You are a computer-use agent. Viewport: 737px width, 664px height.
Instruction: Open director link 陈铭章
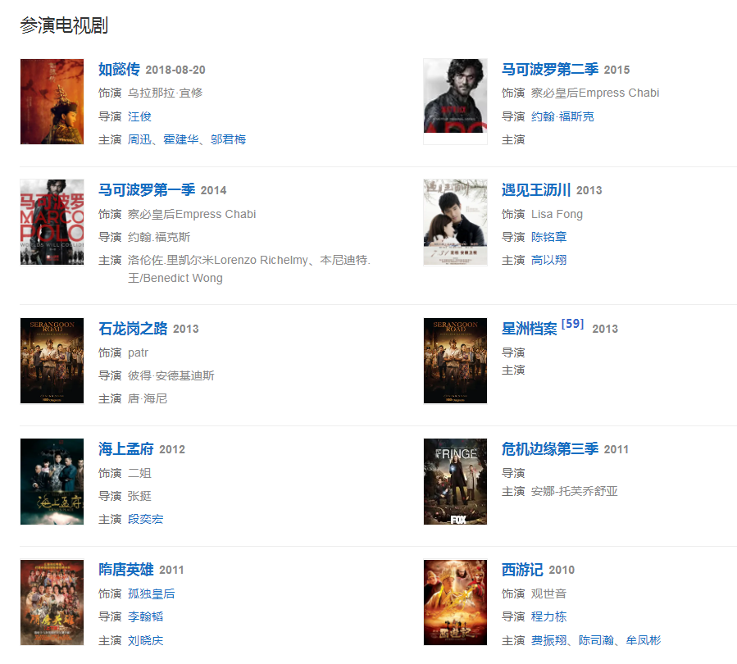(x=548, y=237)
